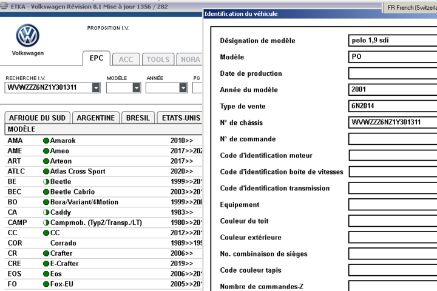Click the Date de production field

pyautogui.click(x=393, y=73)
